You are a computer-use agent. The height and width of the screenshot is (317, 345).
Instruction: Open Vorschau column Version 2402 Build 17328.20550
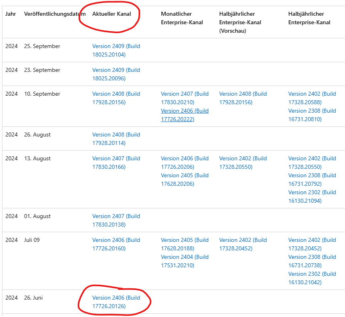coord(243,162)
